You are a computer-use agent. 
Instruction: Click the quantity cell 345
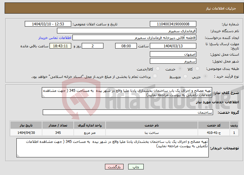(58, 133)
